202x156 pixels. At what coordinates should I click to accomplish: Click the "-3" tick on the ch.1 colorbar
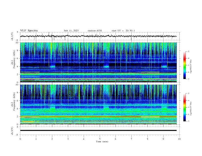coord(188,51)
